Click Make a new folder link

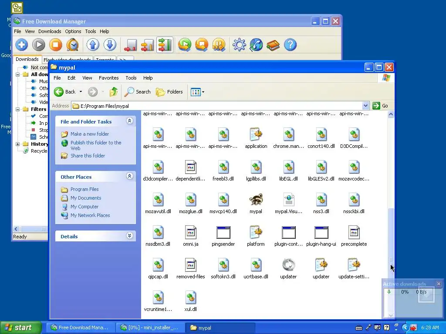pos(90,134)
